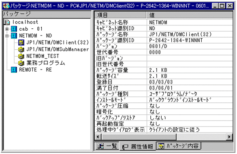
Task: Click the JP1/NETM/DMClient(32) package icon
Action: point(21,42)
